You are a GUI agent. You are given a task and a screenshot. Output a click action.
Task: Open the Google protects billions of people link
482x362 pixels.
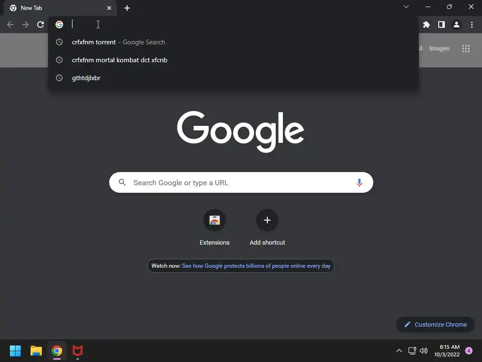point(256,266)
